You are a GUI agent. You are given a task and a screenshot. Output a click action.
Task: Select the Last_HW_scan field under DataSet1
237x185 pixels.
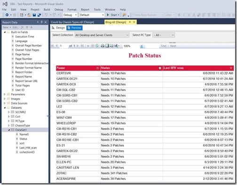28,148
